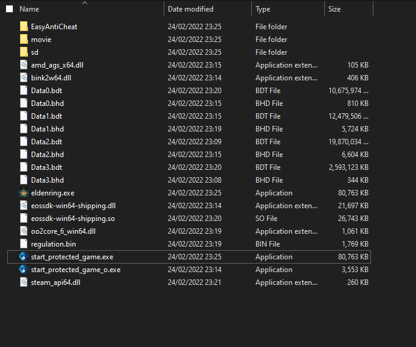
Task: Select the movie folder icon
Action: click(x=24, y=40)
